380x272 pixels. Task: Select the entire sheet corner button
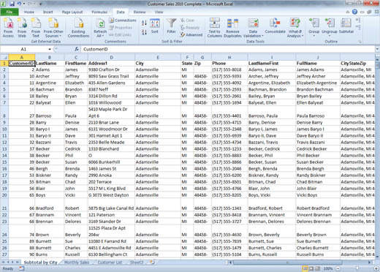(x=4, y=57)
